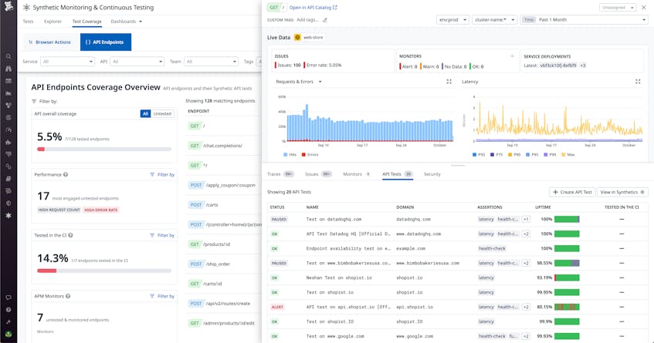Click Filter by in the Performance card
654x343 pixels.
pos(162,174)
